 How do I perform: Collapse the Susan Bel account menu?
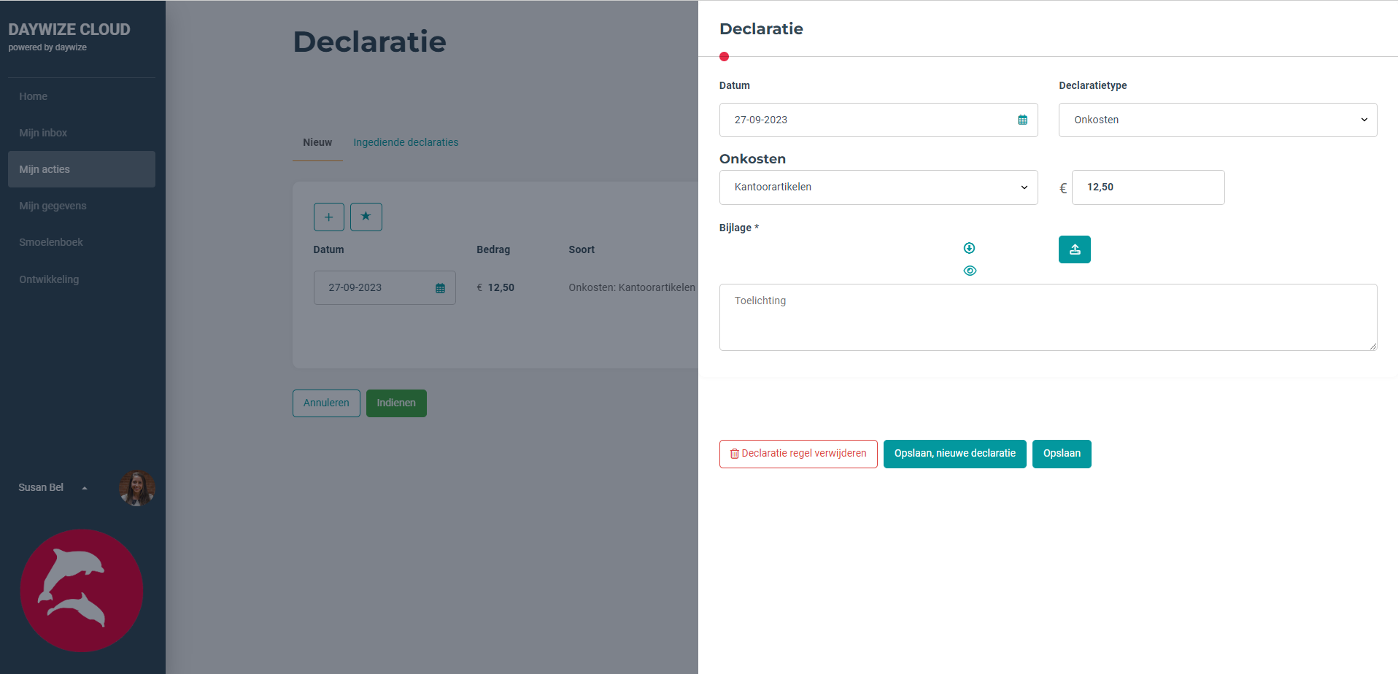click(x=85, y=487)
